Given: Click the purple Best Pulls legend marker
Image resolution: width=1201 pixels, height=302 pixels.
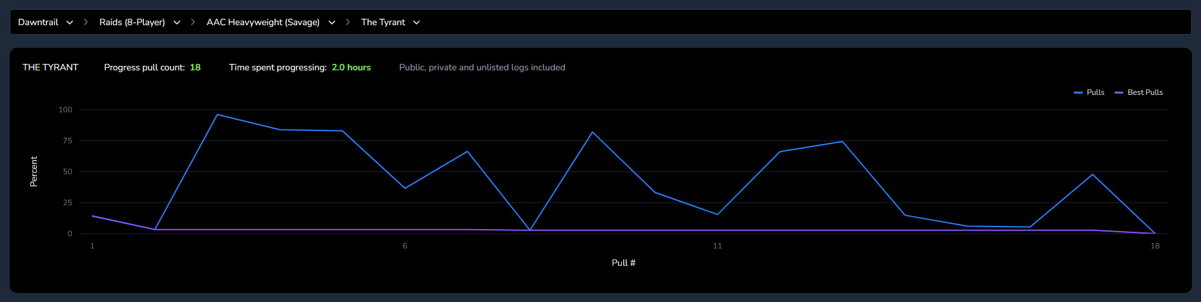Looking at the screenshot, I should [1119, 93].
